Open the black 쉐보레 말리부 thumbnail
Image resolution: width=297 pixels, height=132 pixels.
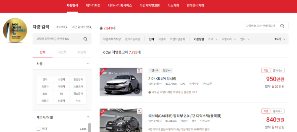click(121, 120)
